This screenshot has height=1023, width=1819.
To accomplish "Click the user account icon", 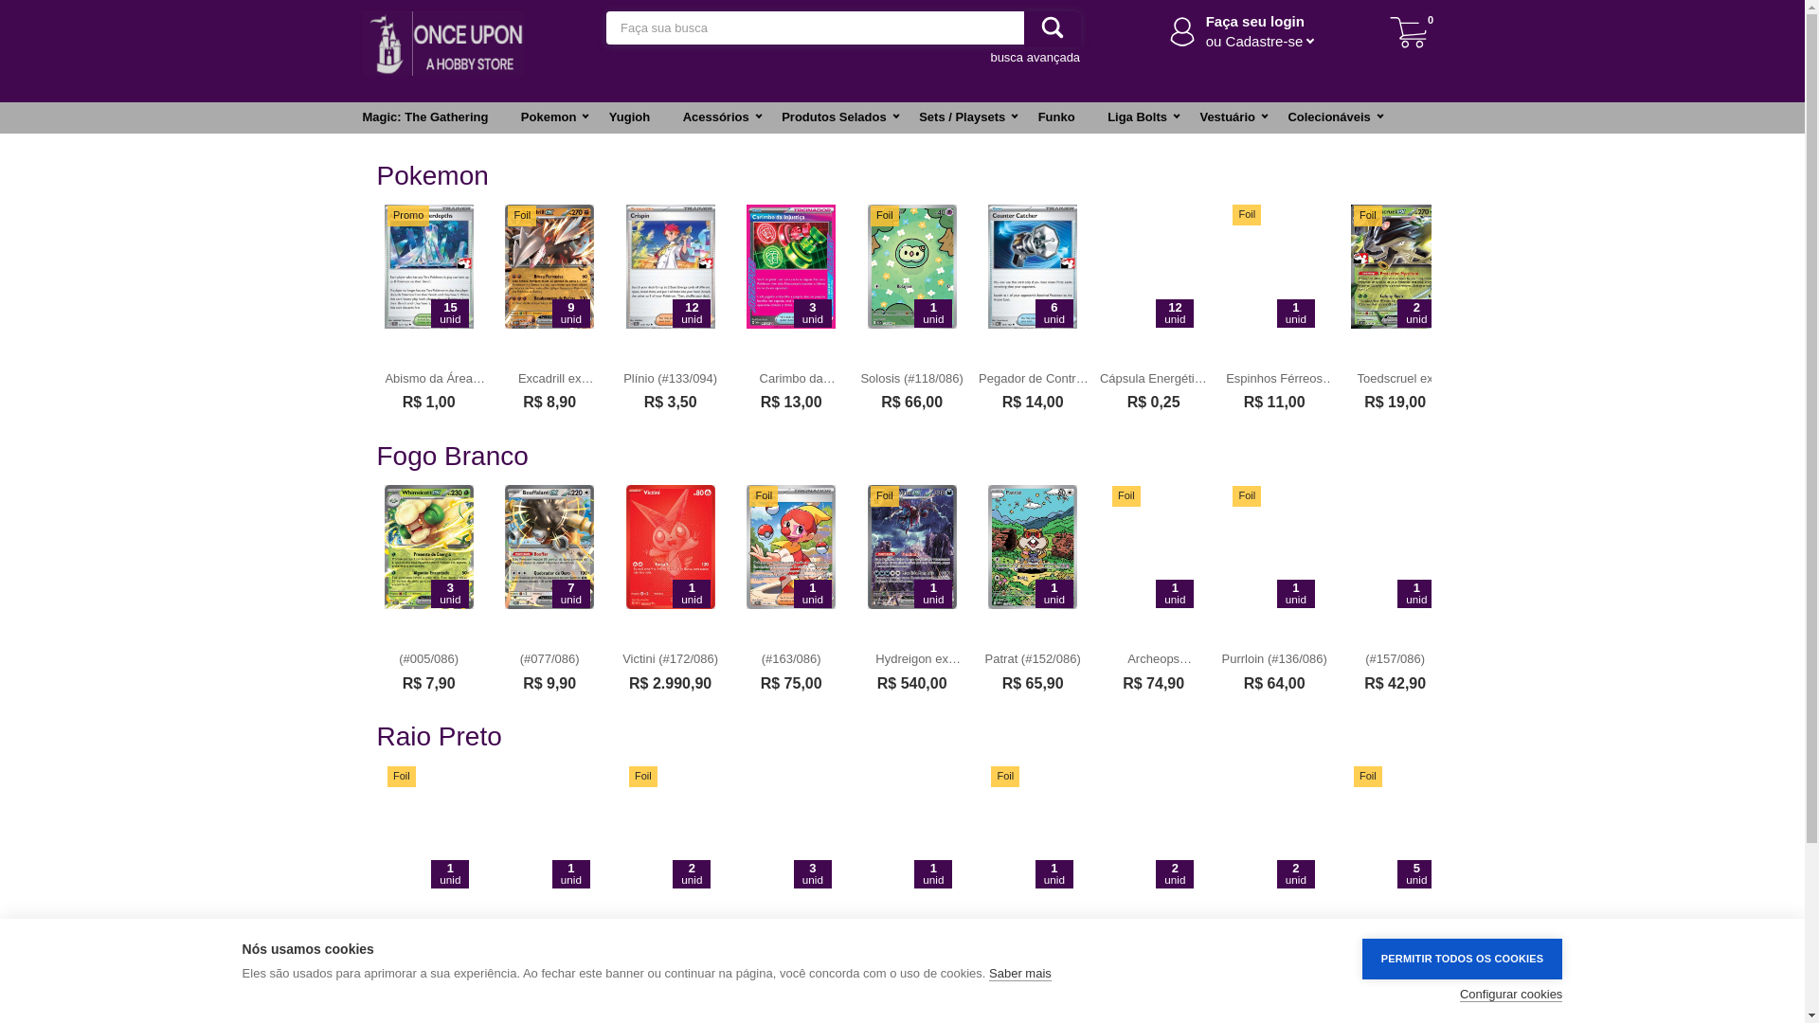I will click(x=1182, y=32).
